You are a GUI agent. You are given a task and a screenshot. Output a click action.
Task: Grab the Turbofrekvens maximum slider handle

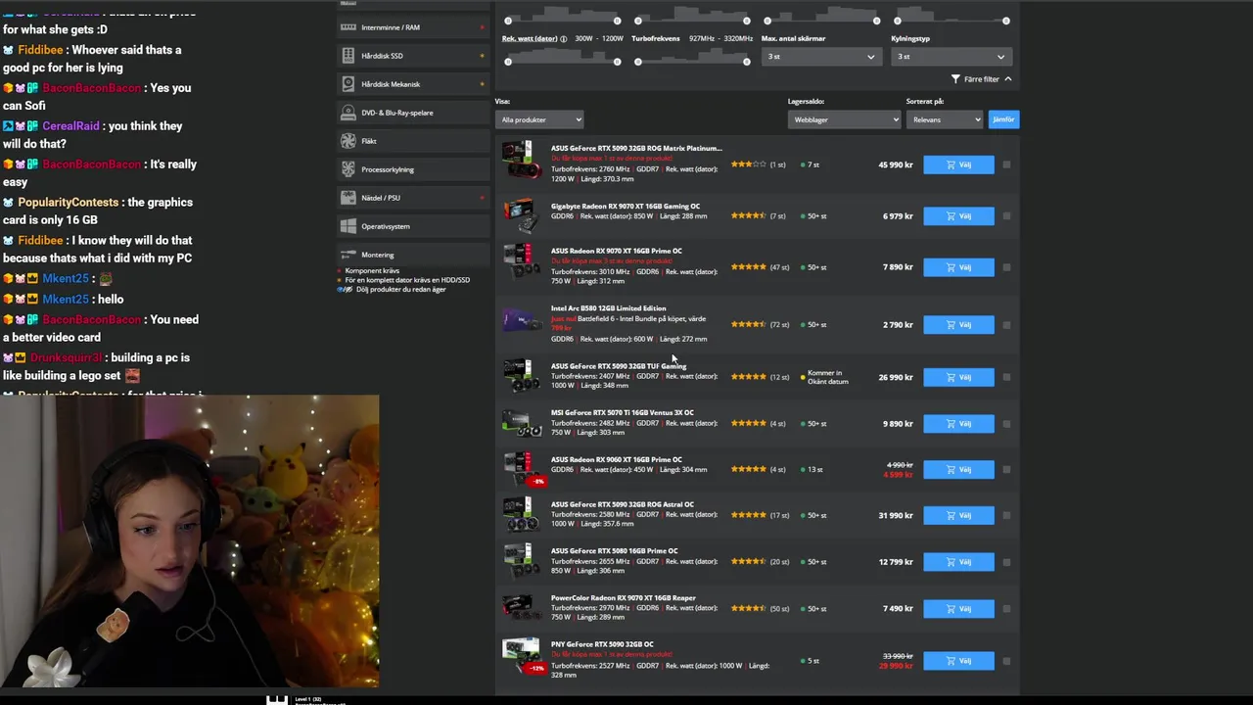pos(746,62)
